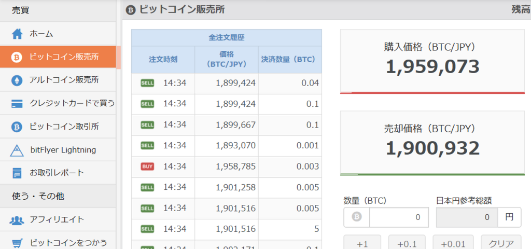Click the 価格 (BTC/JPY) column header
Image resolution: width=531 pixels, height=249 pixels.
(226, 60)
